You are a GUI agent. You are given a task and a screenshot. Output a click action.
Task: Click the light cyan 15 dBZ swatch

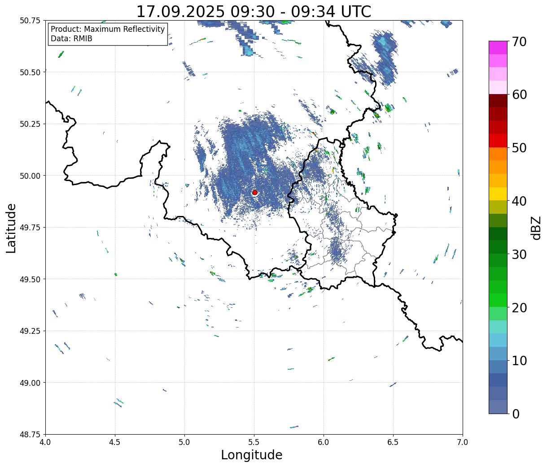click(498, 327)
